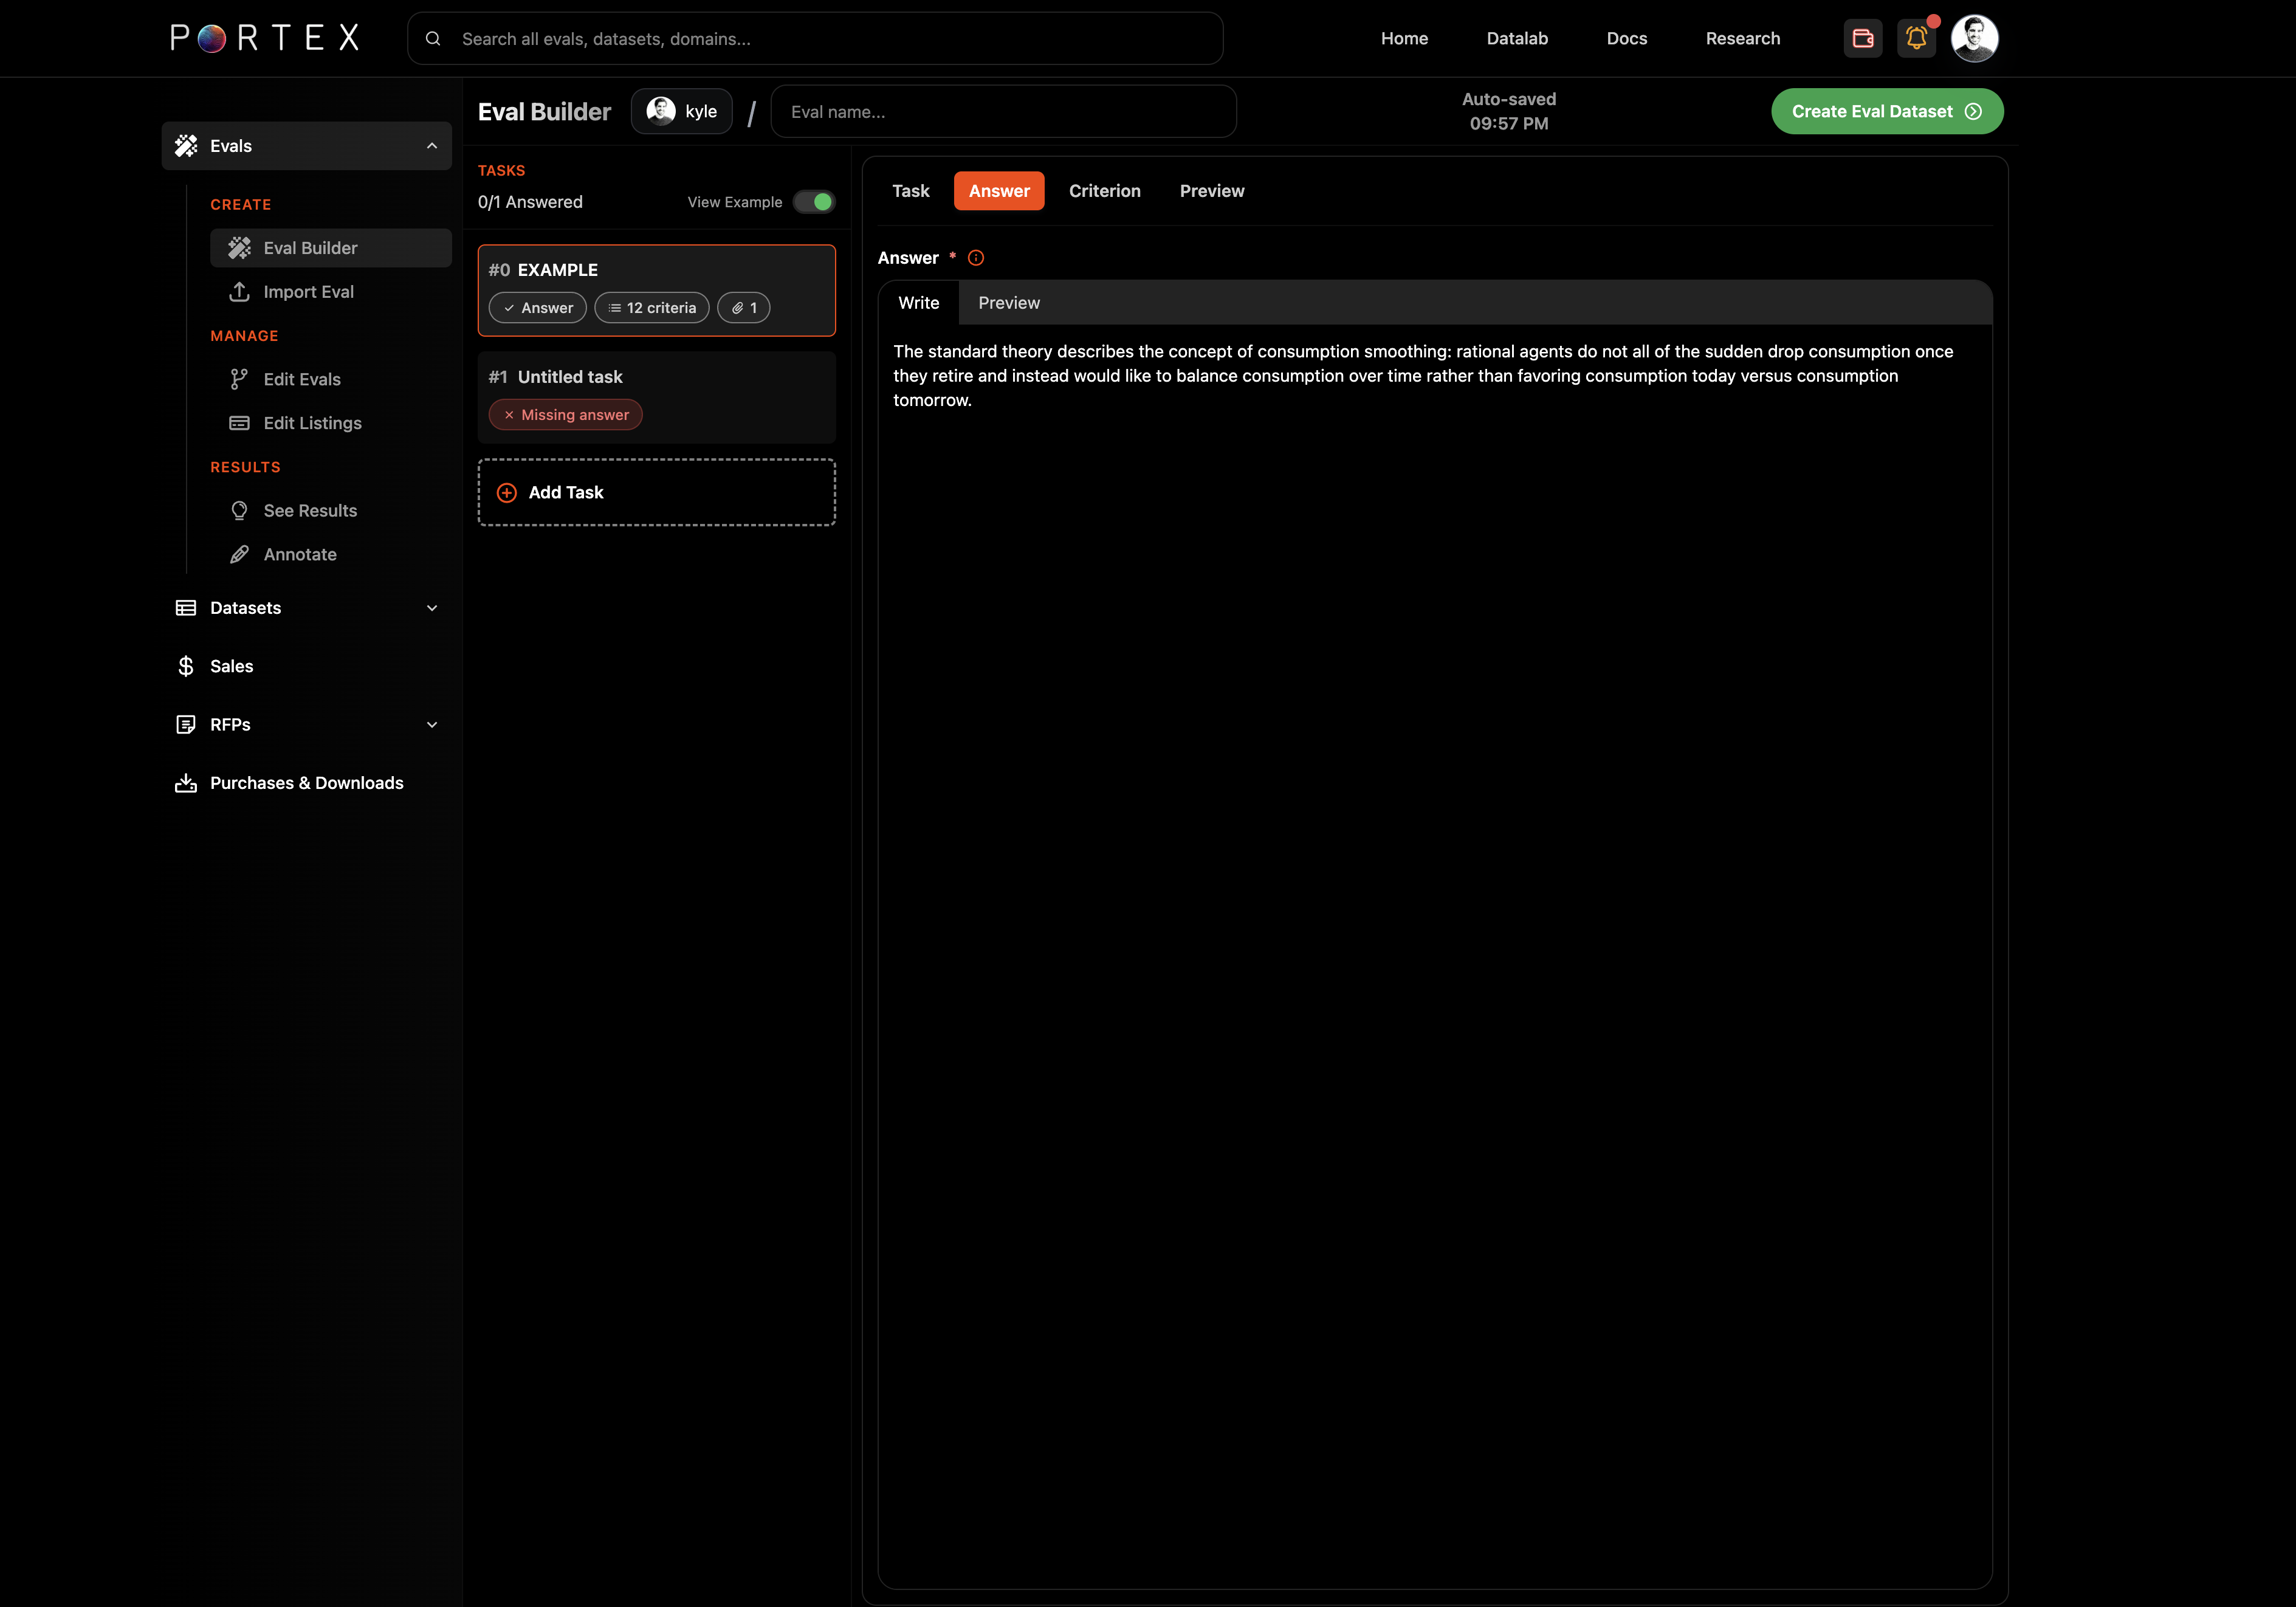Click the user profile avatar

[1974, 38]
